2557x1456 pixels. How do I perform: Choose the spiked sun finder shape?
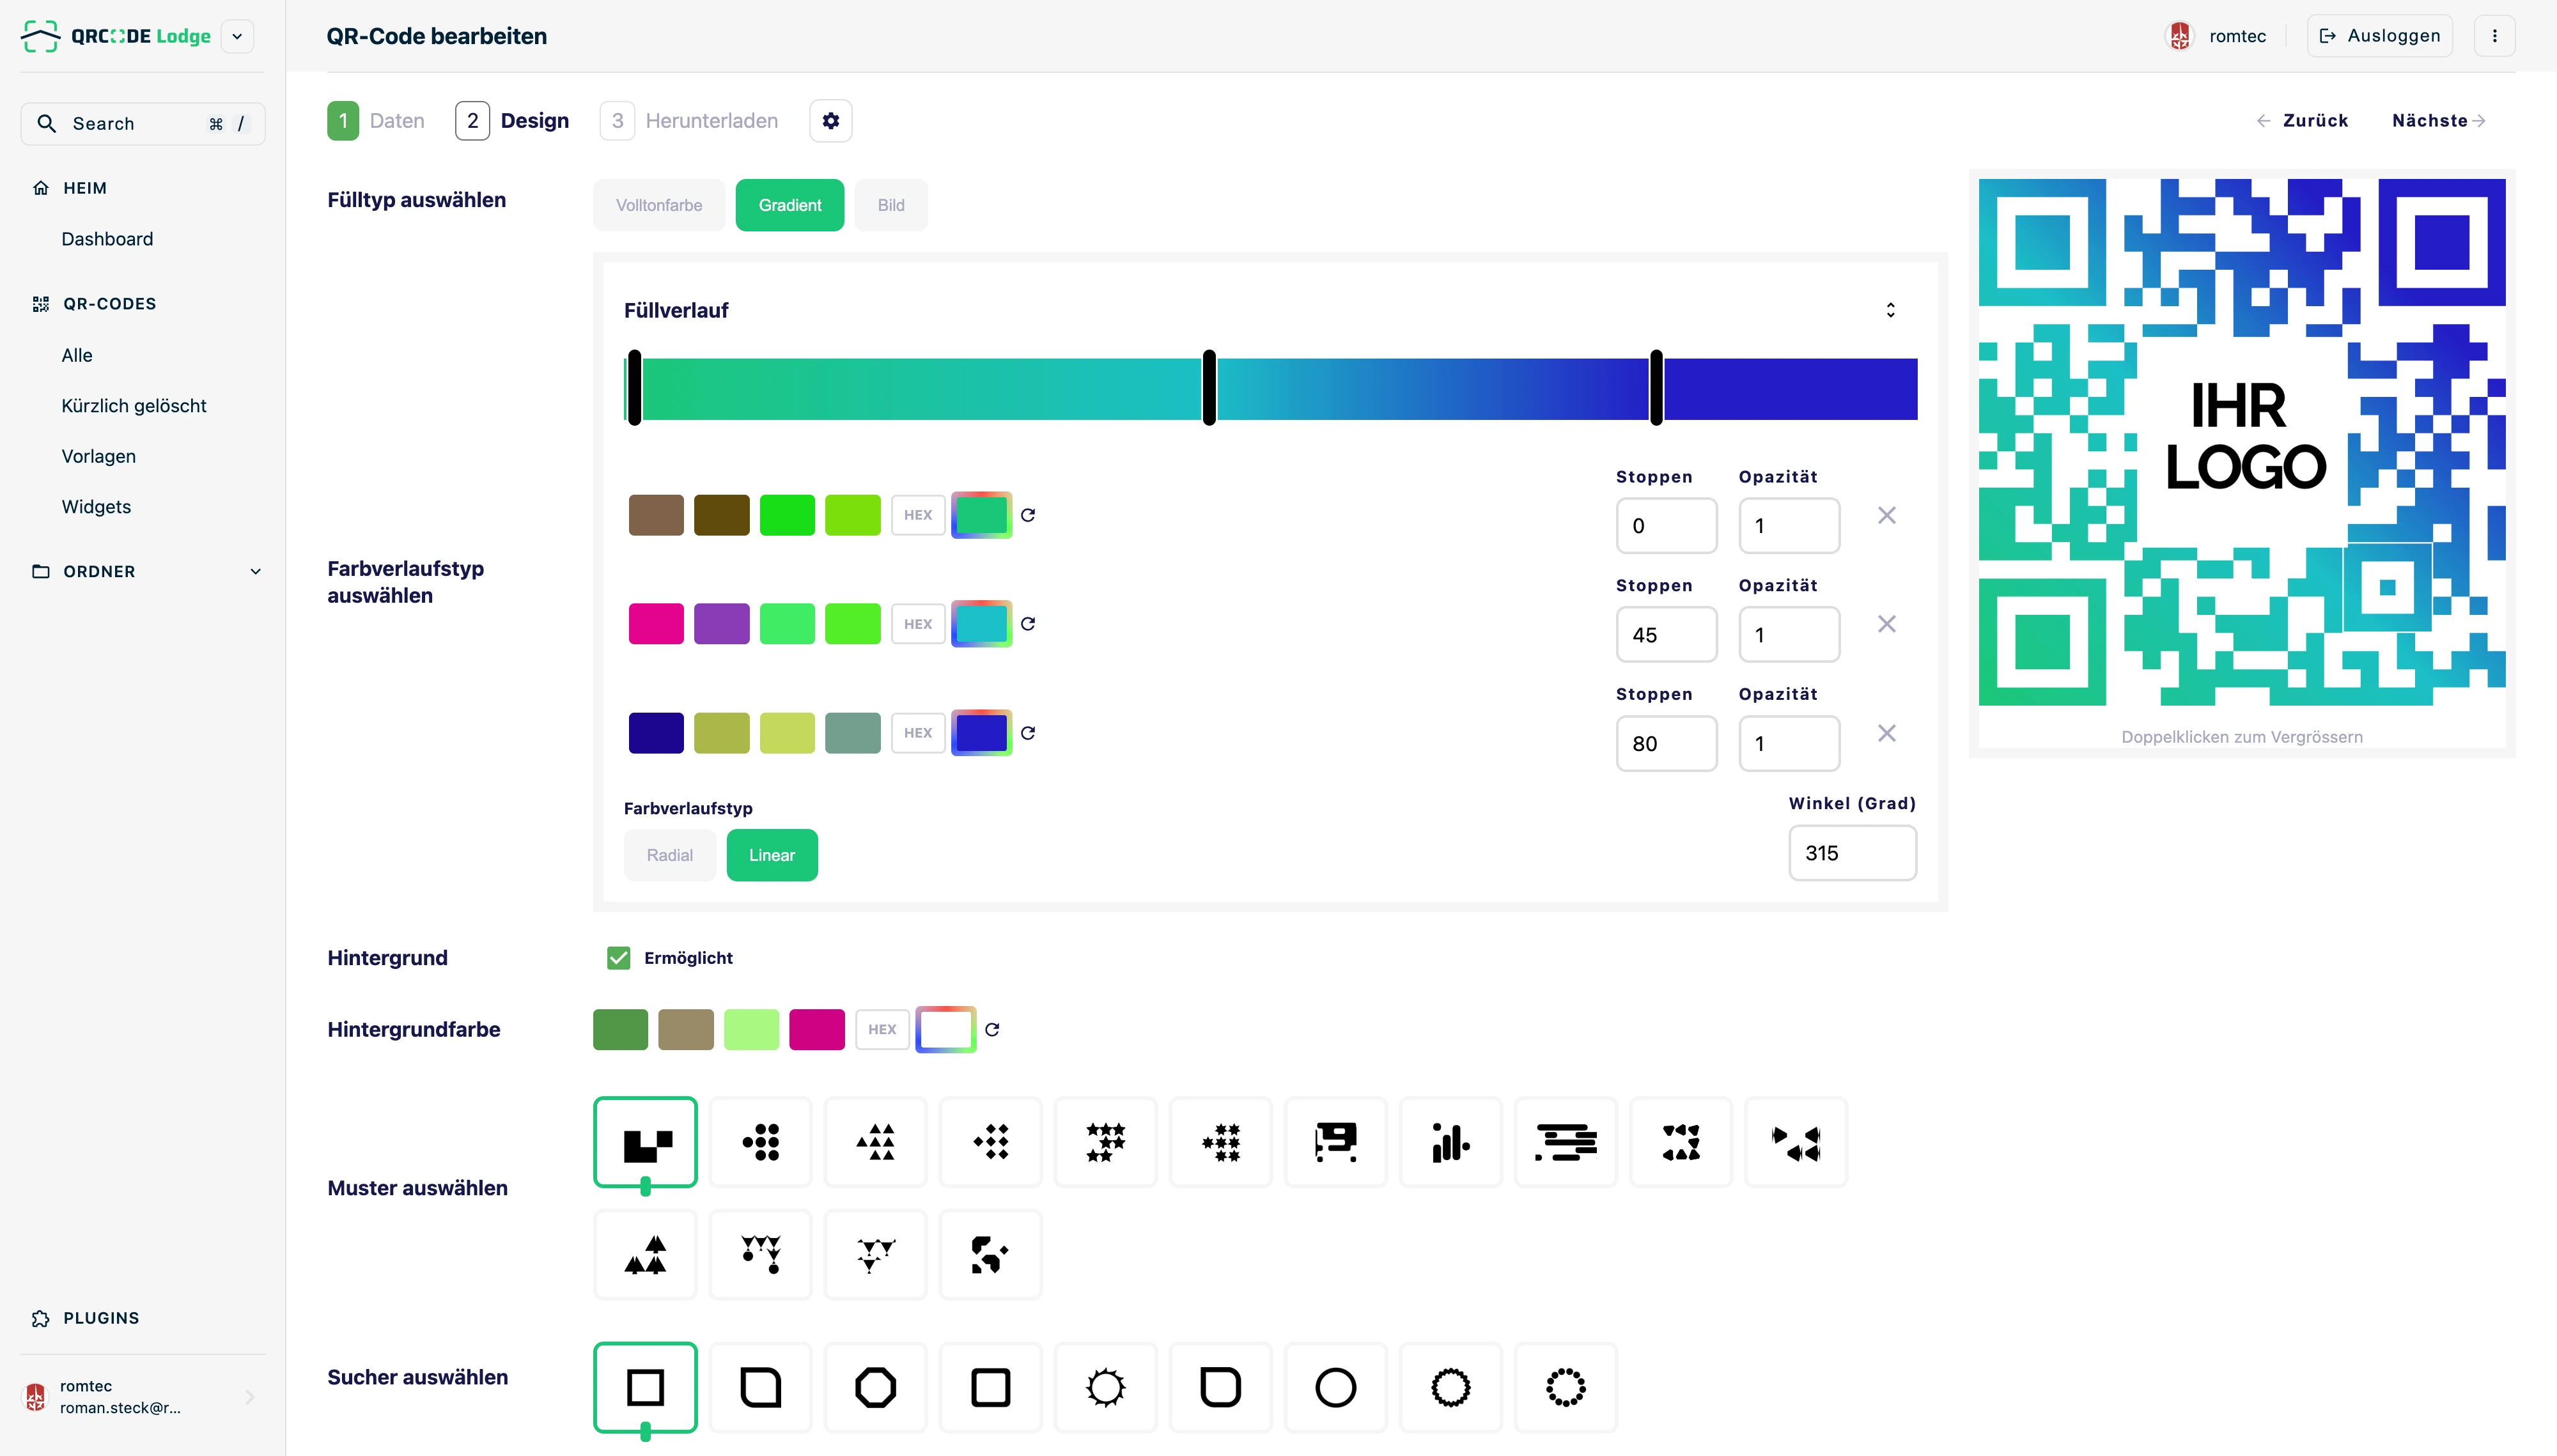tap(1105, 1387)
